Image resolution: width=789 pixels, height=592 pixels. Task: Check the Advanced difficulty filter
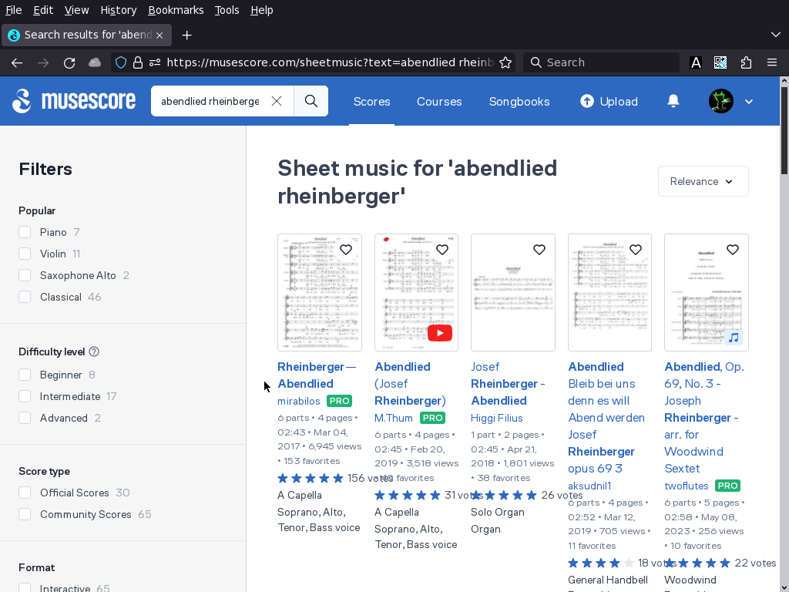(x=25, y=419)
